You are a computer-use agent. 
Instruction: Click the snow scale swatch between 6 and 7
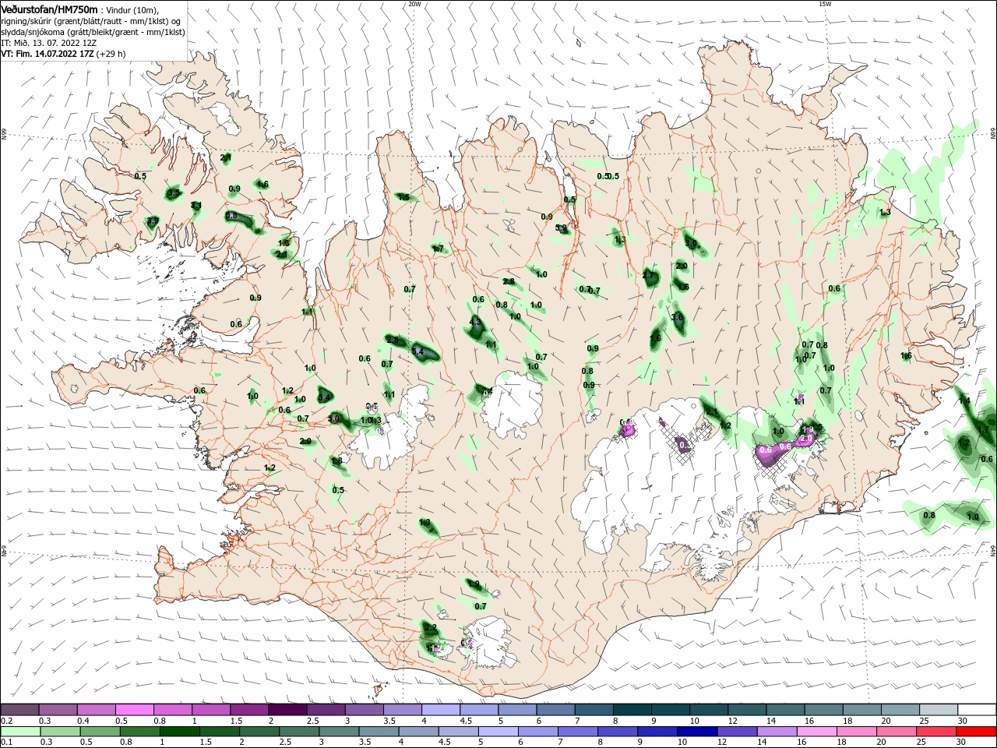point(555,710)
